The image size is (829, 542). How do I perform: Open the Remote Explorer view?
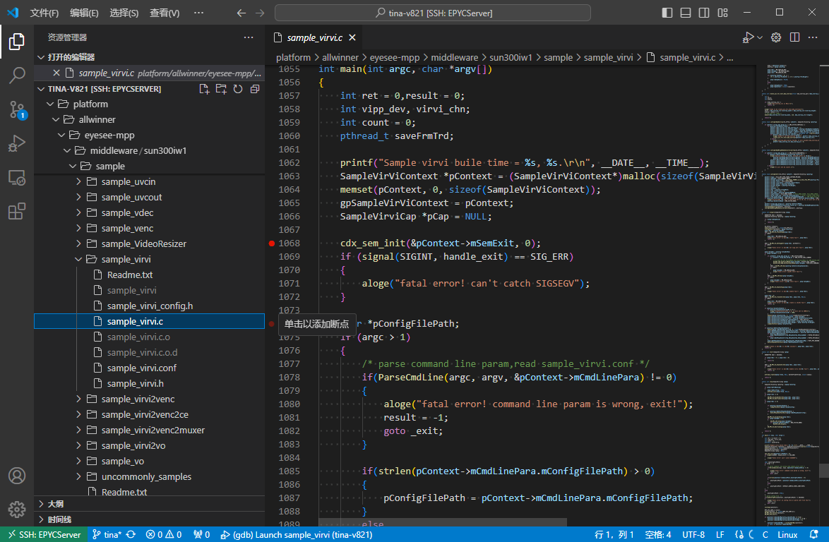[17, 177]
